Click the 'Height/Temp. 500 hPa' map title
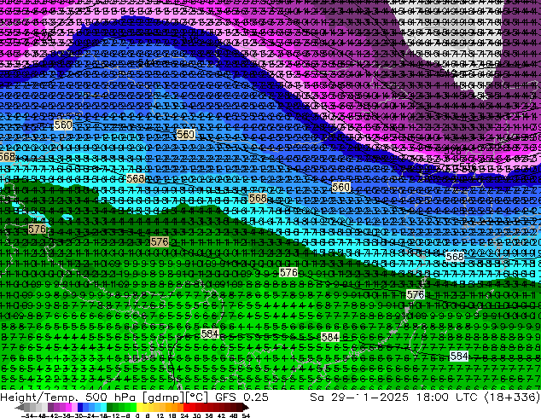This screenshot has width=541, height=418. click(67, 397)
